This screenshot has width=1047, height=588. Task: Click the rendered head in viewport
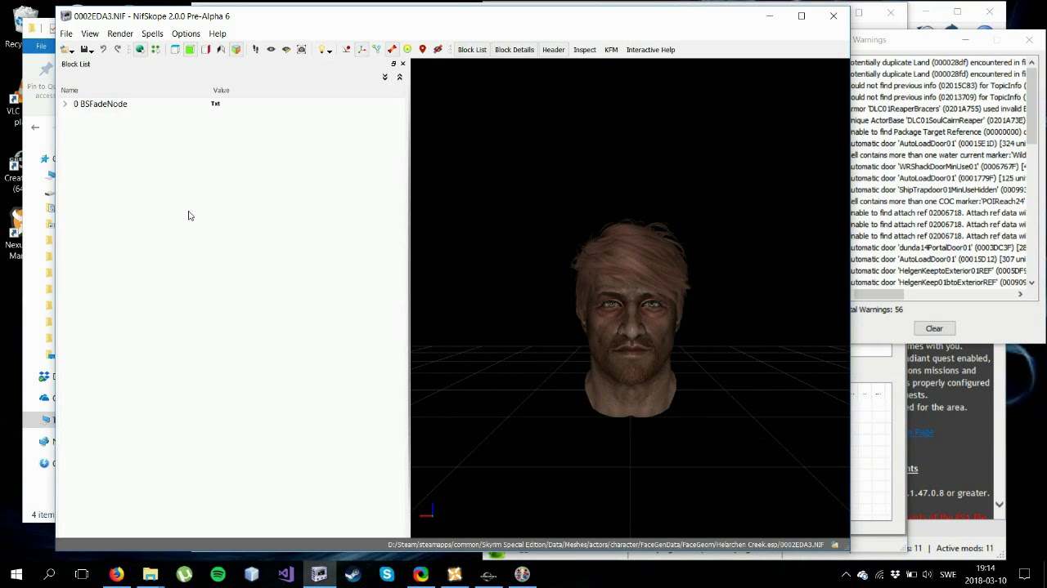pyautogui.click(x=631, y=318)
